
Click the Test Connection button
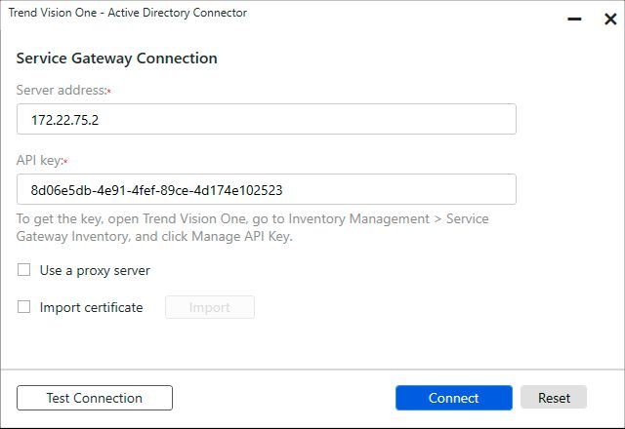pyautogui.click(x=95, y=398)
